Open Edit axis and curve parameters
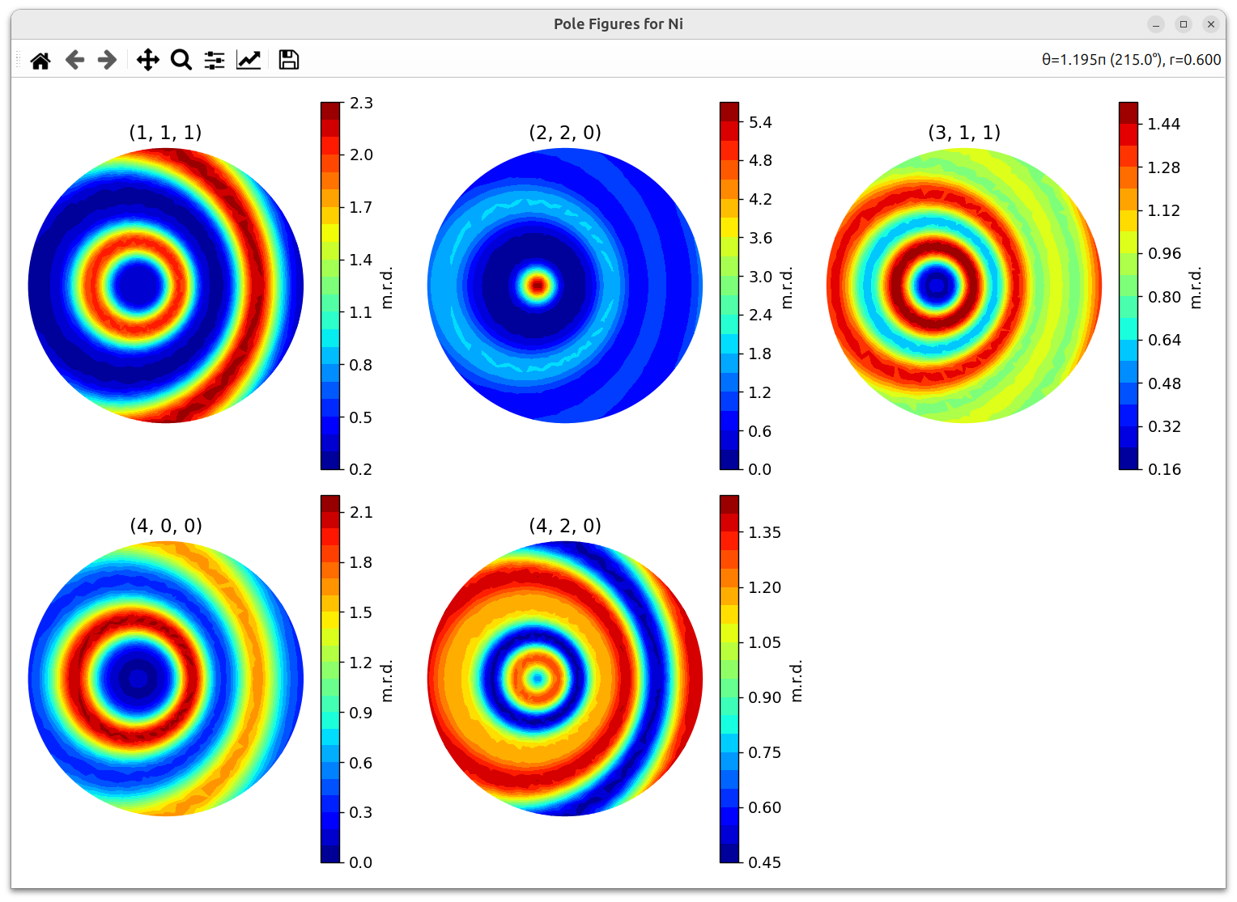Viewport: 1237px width, 902px height. pyautogui.click(x=249, y=60)
